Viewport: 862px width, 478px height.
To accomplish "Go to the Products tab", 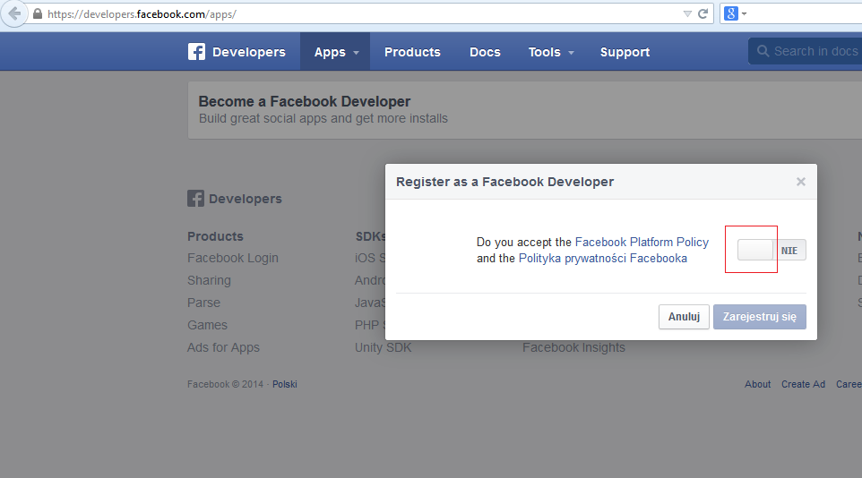I will click(x=412, y=52).
